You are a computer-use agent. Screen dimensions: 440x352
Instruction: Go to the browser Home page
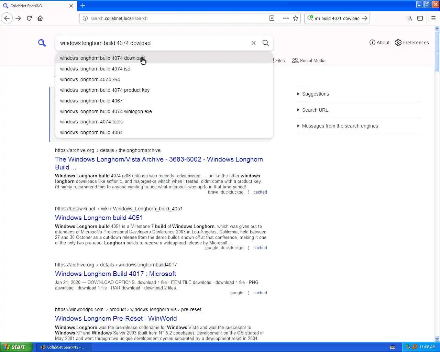tap(40, 18)
